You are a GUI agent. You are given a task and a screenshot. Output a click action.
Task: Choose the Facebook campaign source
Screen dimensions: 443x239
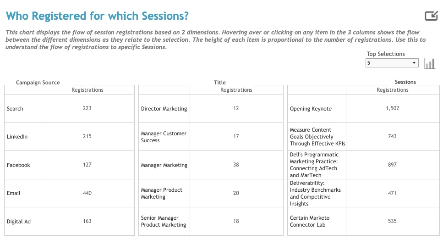click(18, 165)
